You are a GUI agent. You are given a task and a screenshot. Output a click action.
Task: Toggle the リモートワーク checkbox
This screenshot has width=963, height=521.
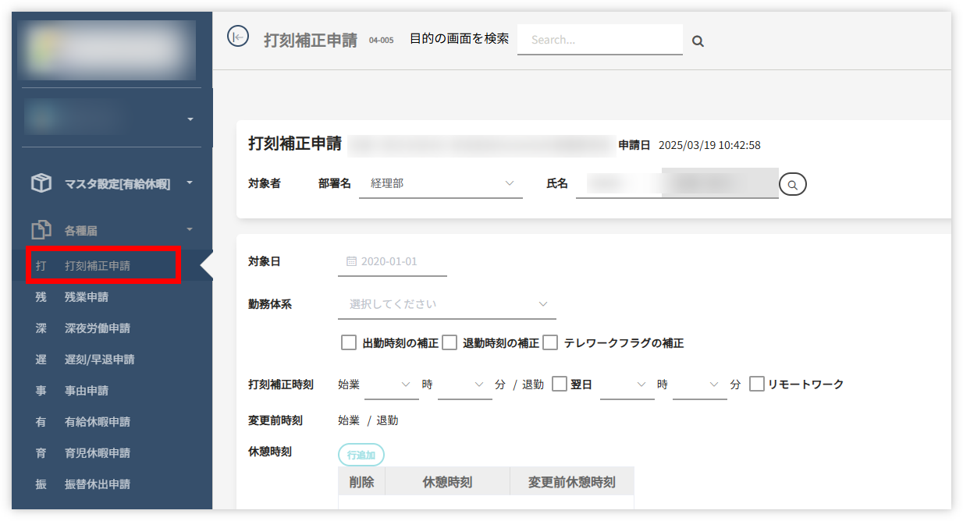click(756, 384)
